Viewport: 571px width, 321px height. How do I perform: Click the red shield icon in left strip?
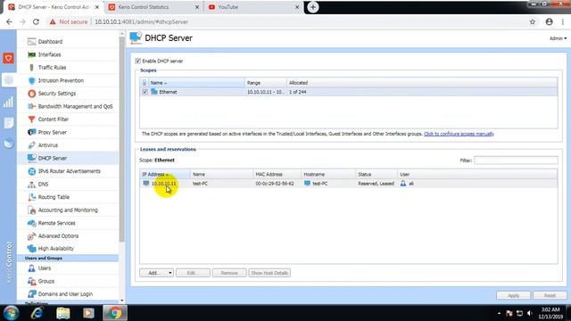coord(8,58)
